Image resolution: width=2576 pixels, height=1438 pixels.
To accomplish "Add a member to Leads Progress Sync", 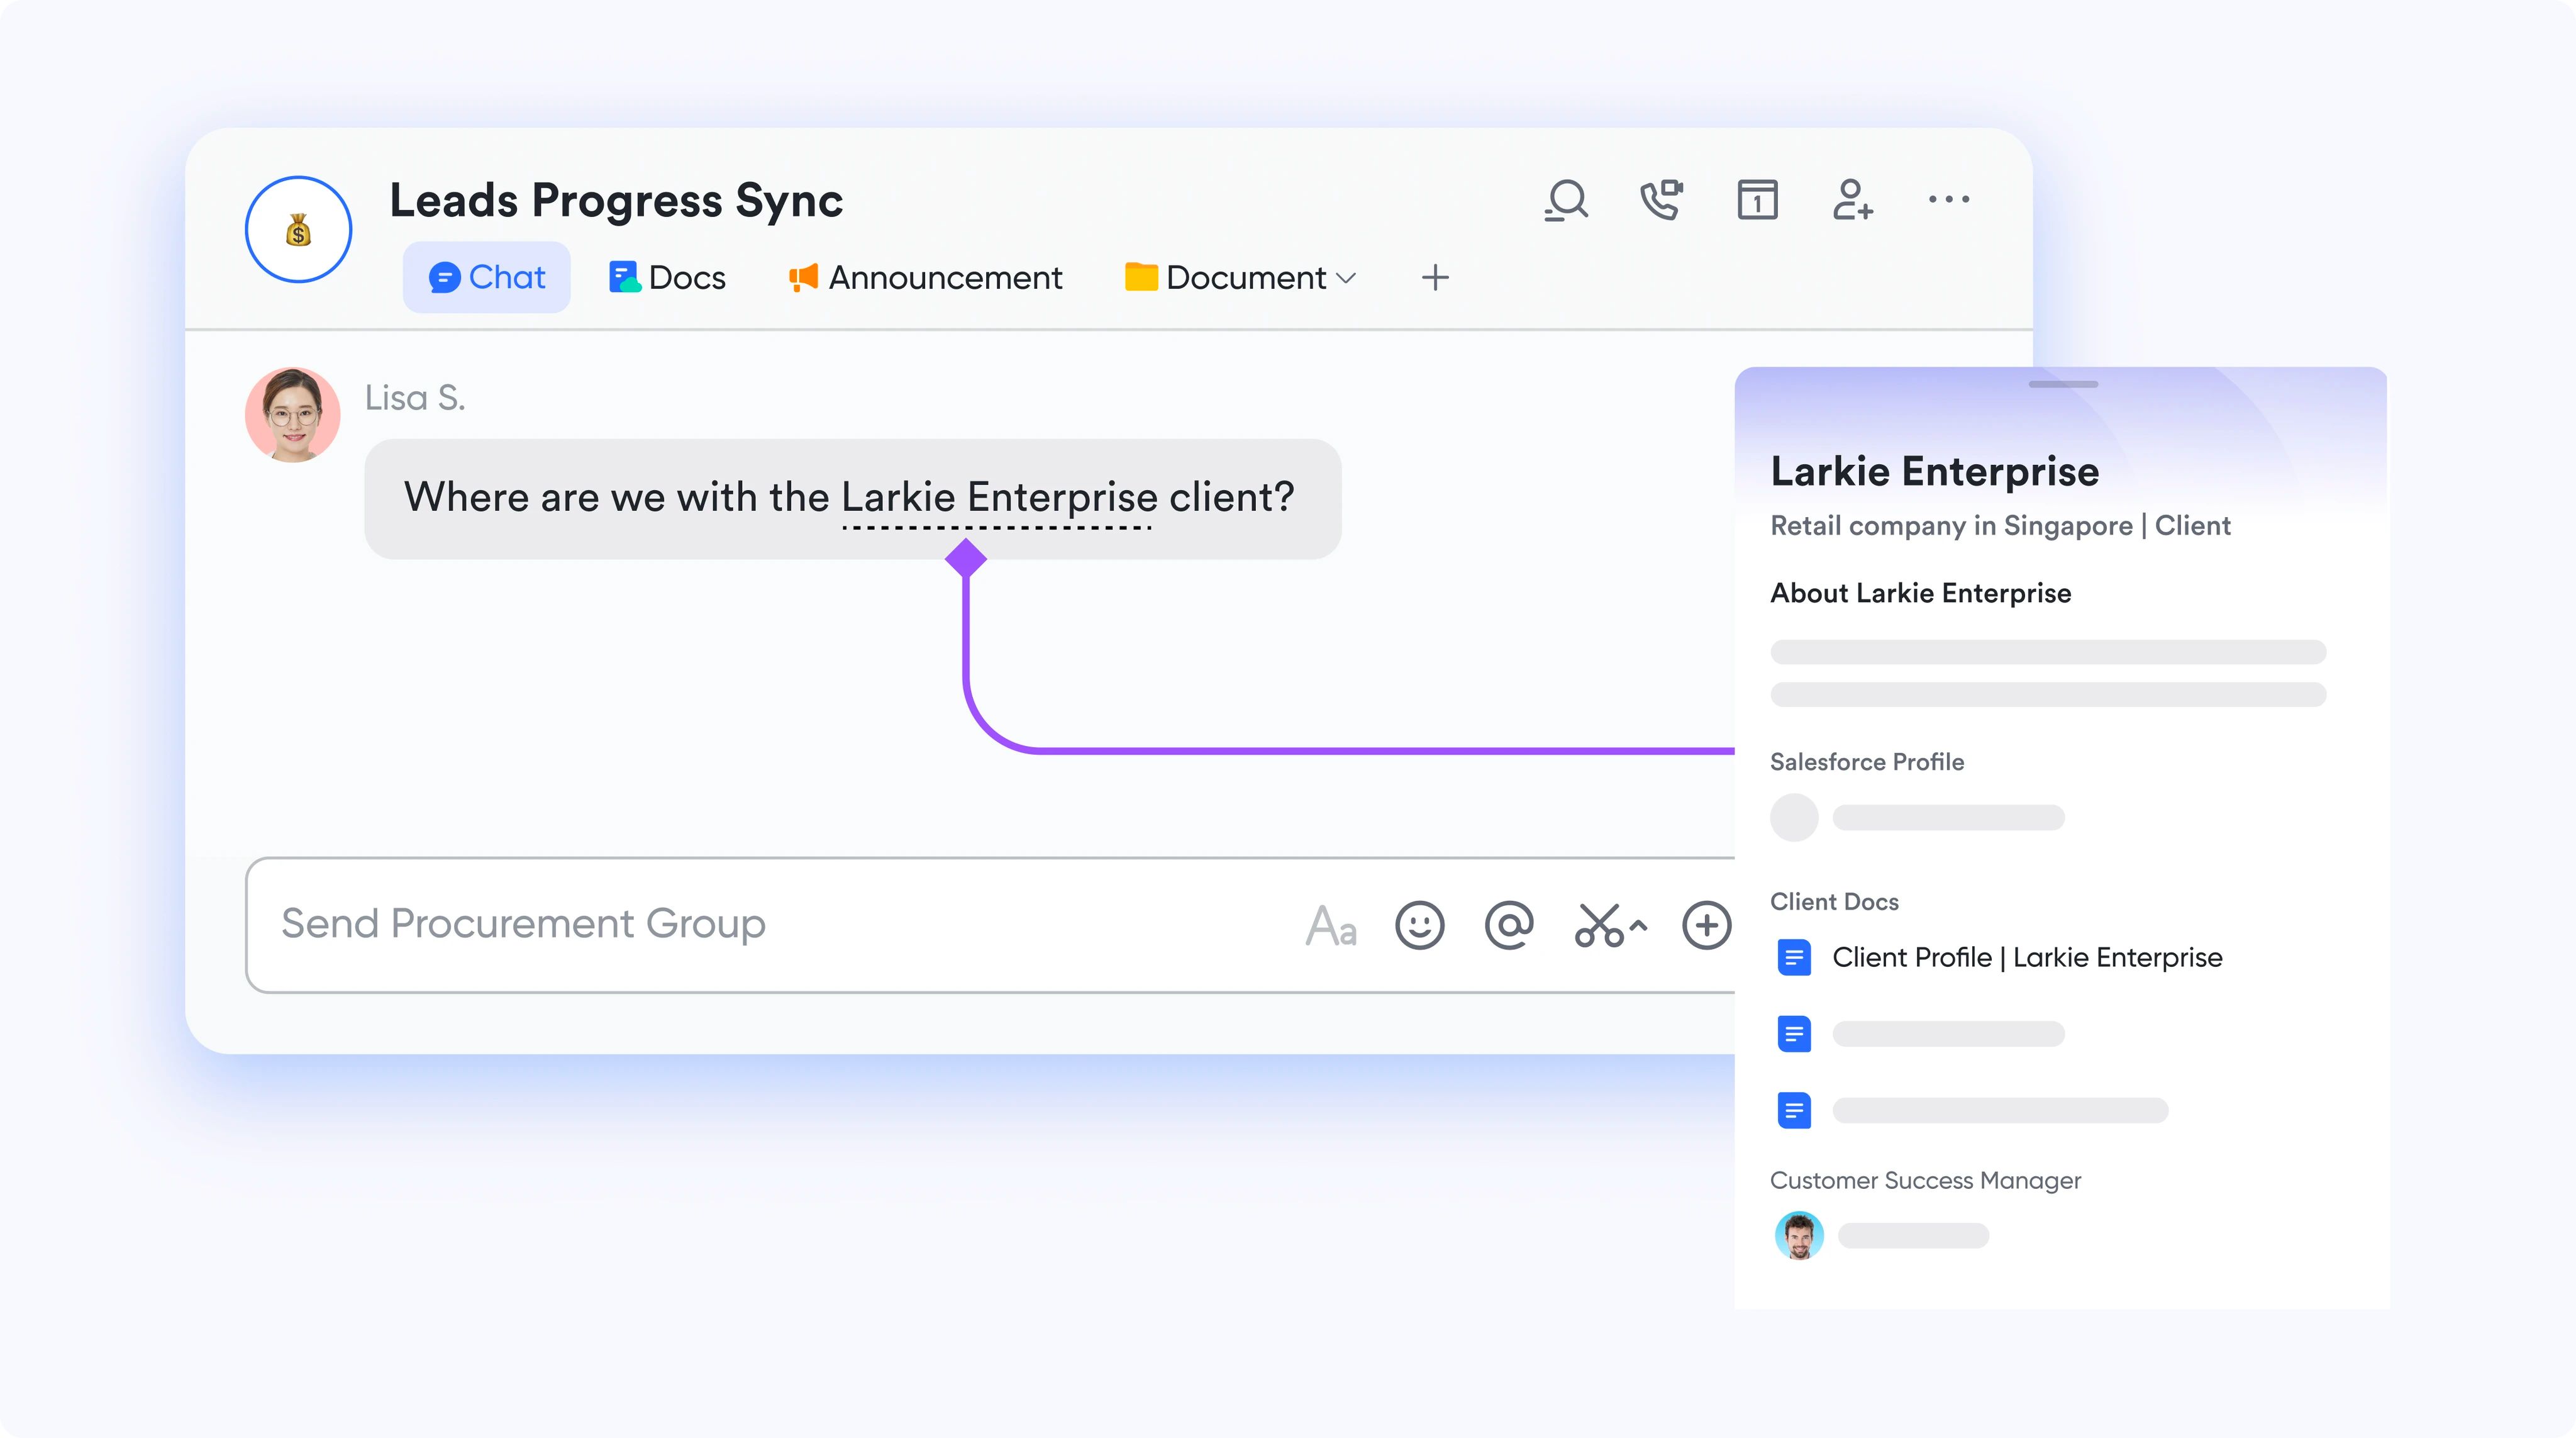I will pyautogui.click(x=1853, y=200).
